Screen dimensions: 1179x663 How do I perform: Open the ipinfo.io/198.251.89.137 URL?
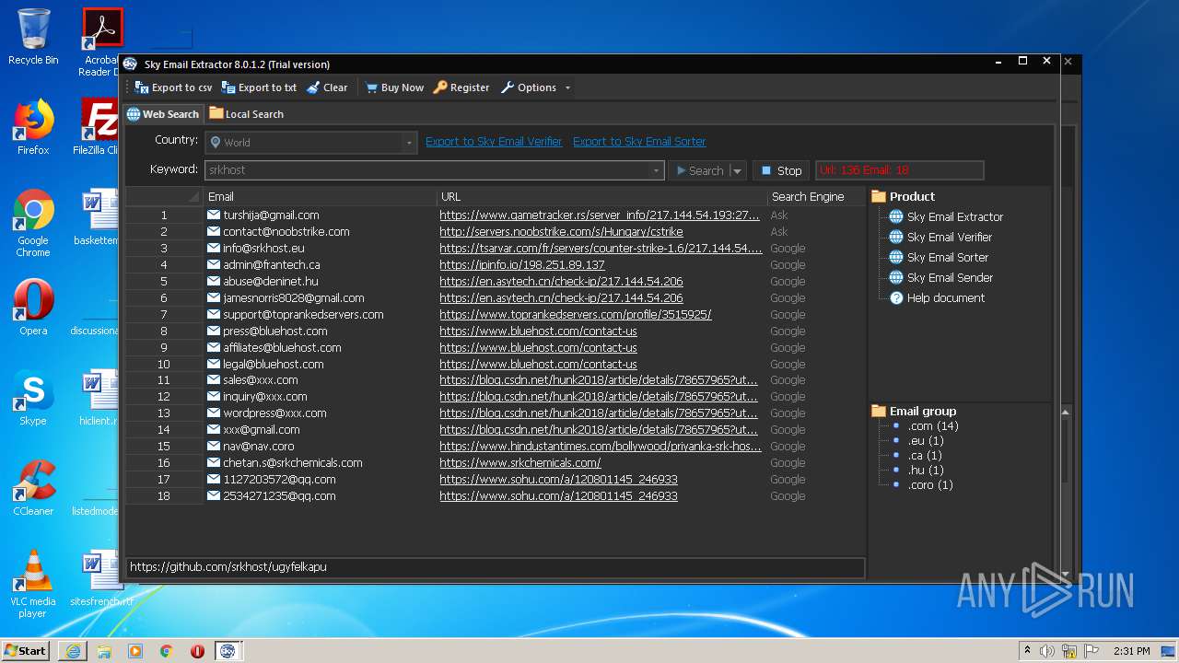pos(522,265)
